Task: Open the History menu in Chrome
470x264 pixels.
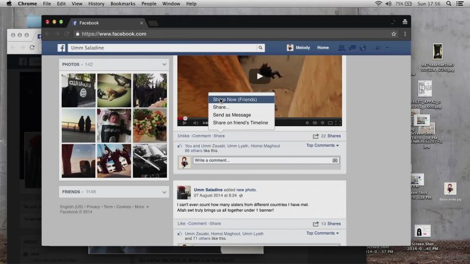Action: pos(96,4)
